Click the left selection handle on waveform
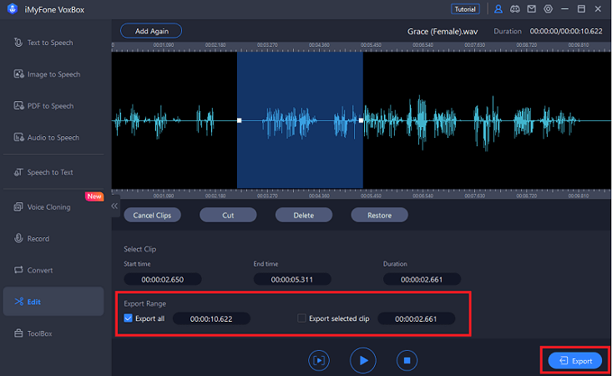This screenshot has width=612, height=376. coord(239,120)
